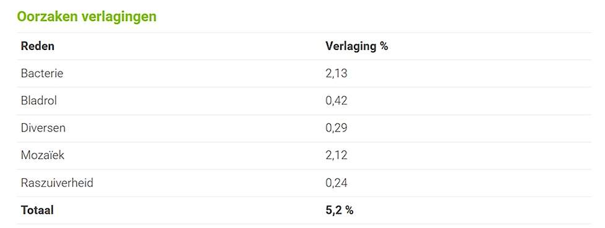This screenshot has height=228, width=605.
Task: Click the Mozaïek table row
Action: pyautogui.click(x=304, y=156)
